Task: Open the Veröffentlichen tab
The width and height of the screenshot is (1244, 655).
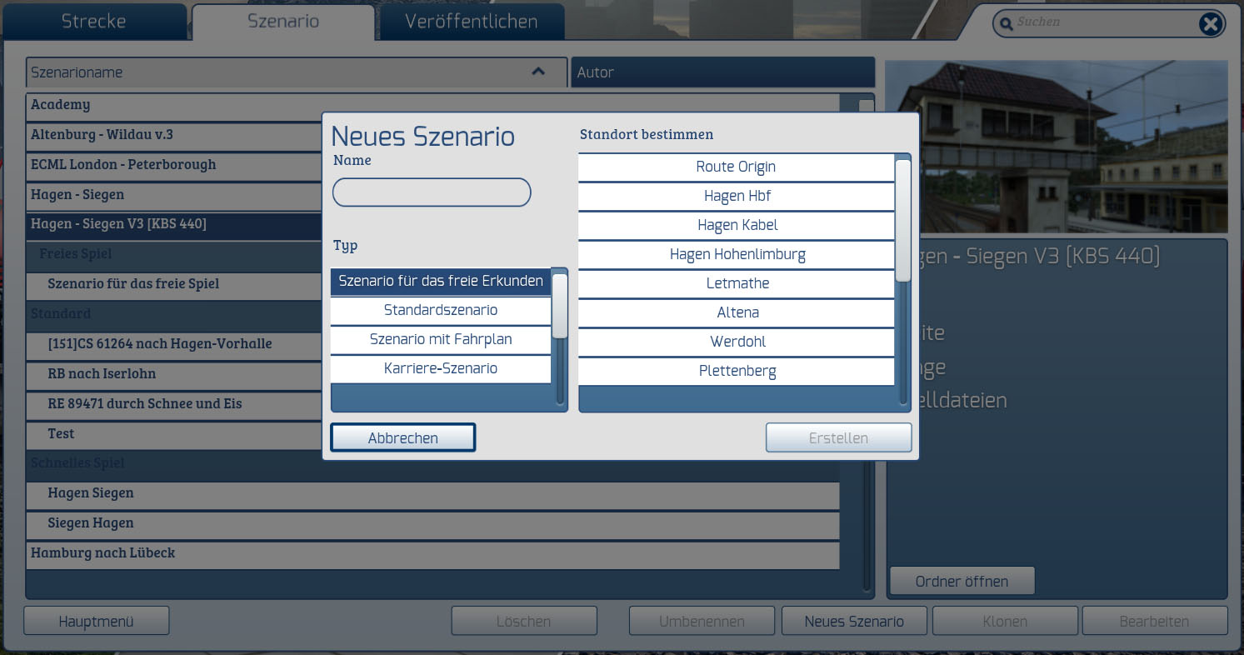Action: click(471, 22)
